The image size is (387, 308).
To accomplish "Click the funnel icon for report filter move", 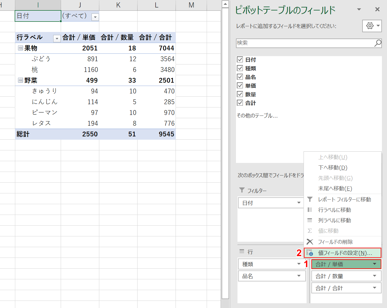I will click(310, 199).
